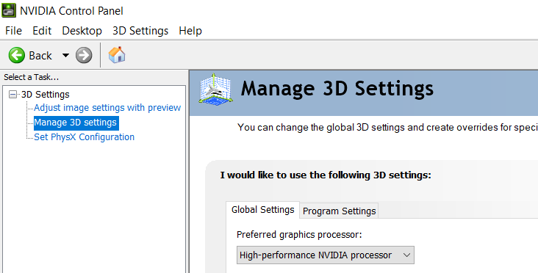Screen dimensions: 538x273
Task: Switch to the Program Settings tab
Action: click(340, 211)
